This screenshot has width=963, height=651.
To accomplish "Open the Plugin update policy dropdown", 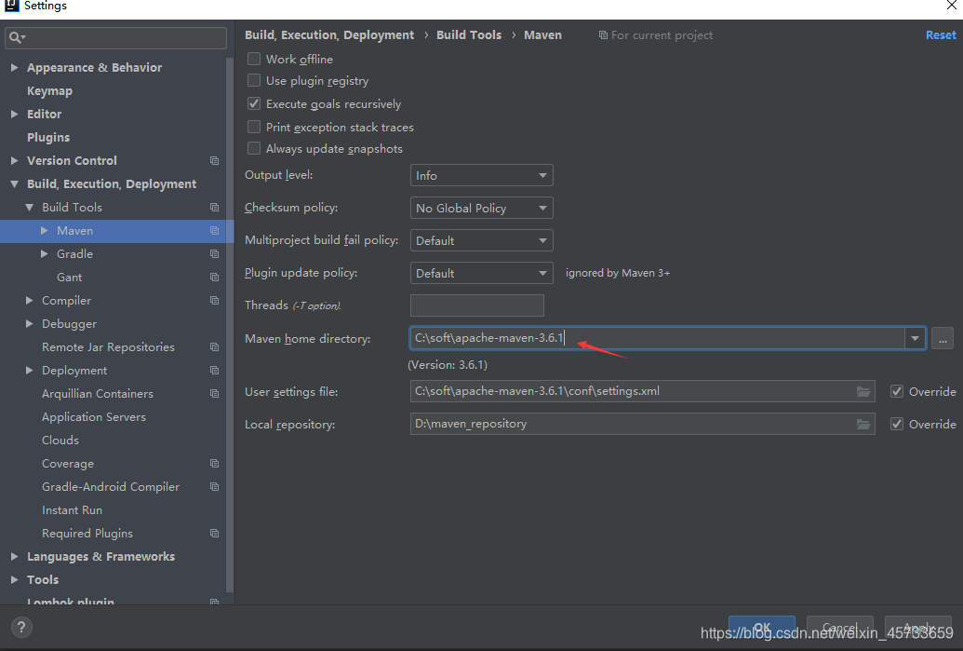I will (482, 273).
